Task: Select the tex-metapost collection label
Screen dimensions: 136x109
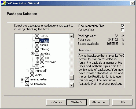Action: point(38,84)
